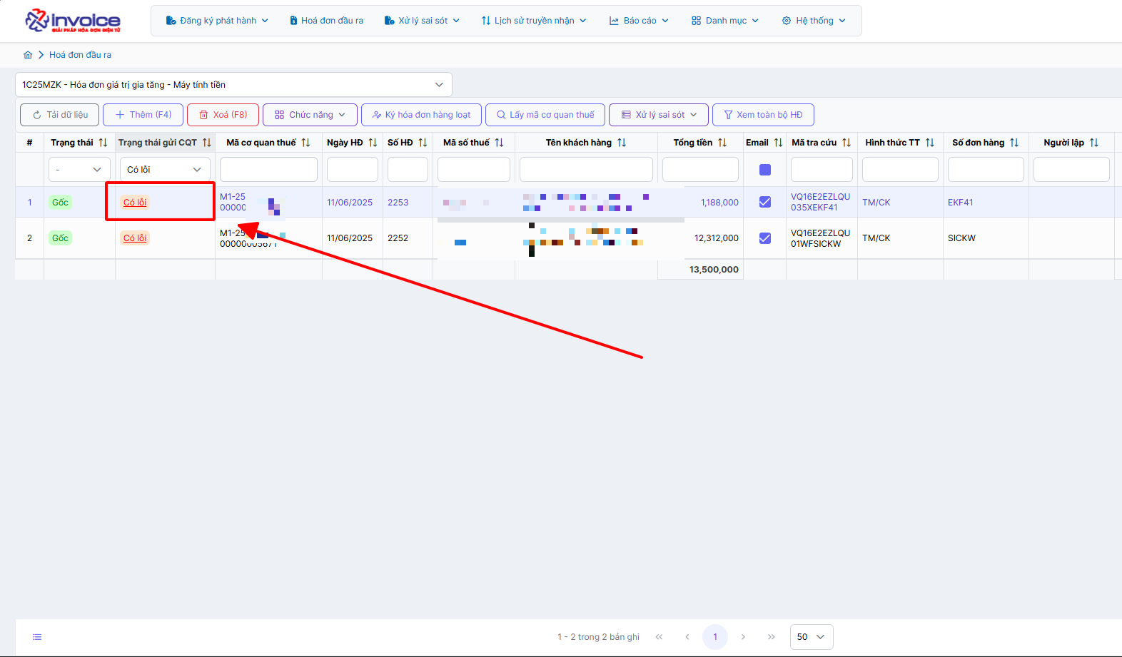Click the home icon in breadcrumb
This screenshot has height=657, width=1122.
coord(28,55)
